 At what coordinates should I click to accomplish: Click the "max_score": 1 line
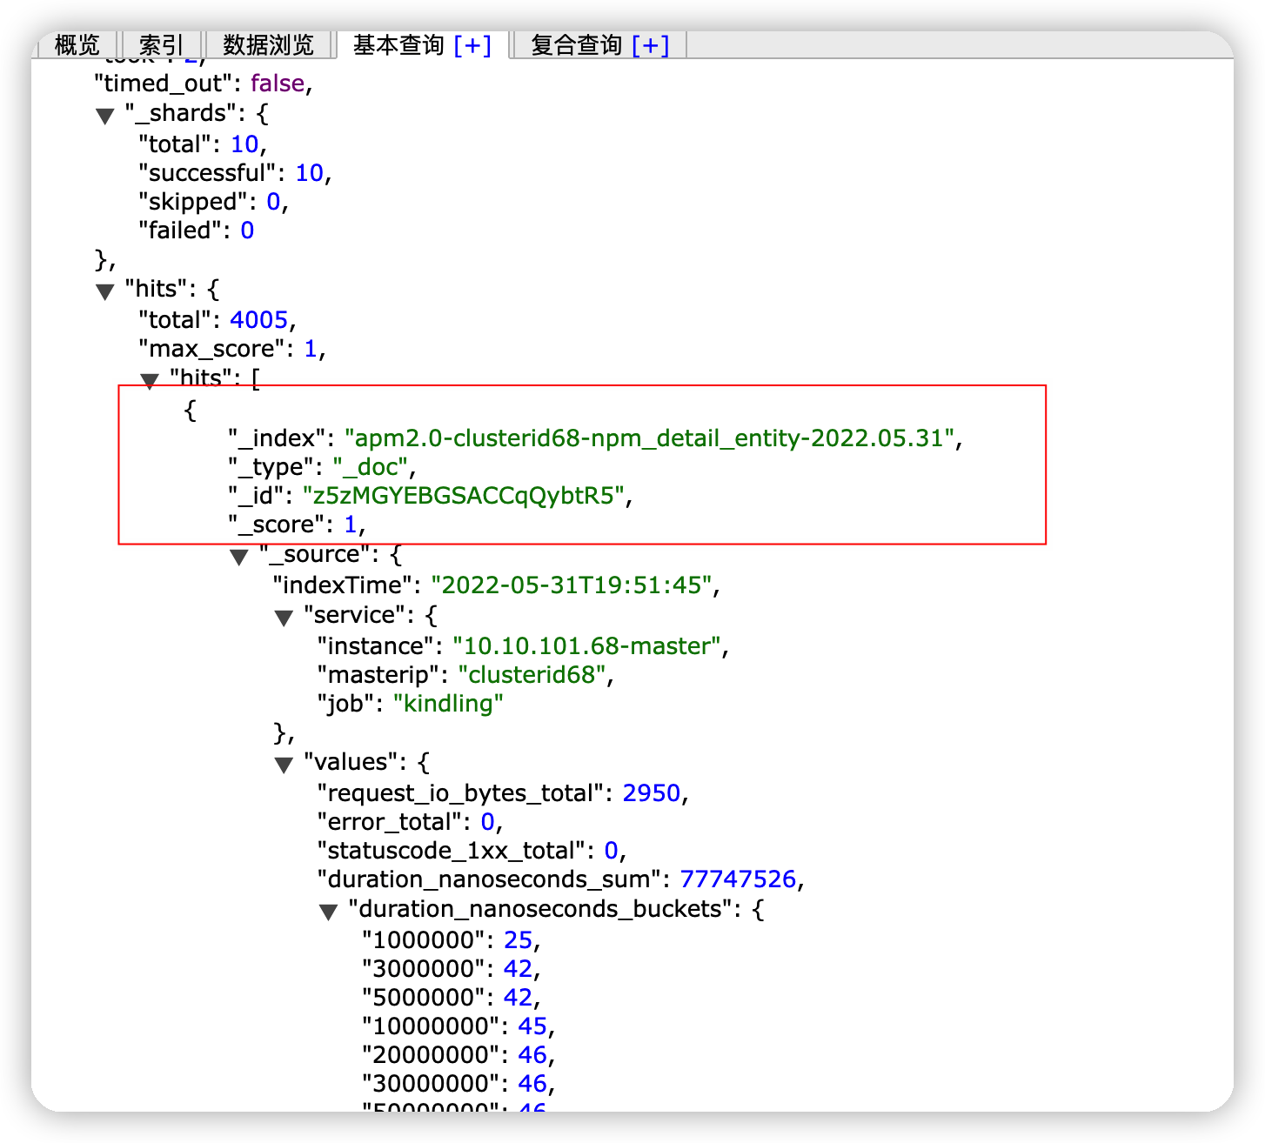pos(232,349)
